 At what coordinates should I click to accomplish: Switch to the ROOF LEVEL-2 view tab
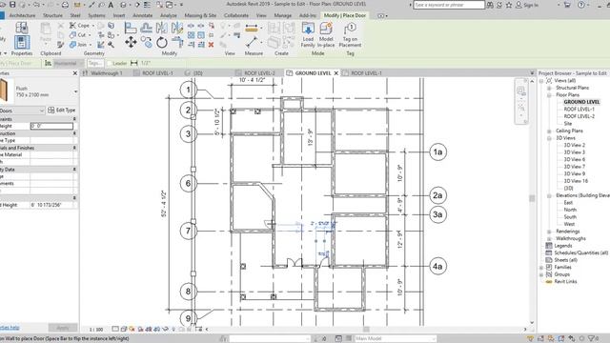point(259,73)
